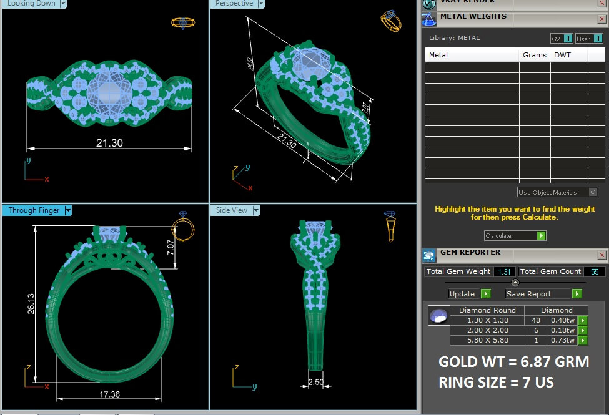Screen dimensions: 609x415
Task: Click the Diamond Round column header
Action: 487,310
